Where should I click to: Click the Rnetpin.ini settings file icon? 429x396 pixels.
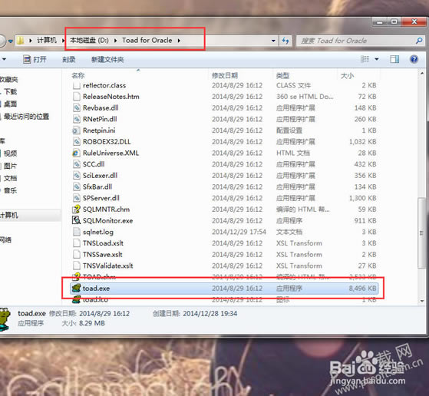click(76, 130)
